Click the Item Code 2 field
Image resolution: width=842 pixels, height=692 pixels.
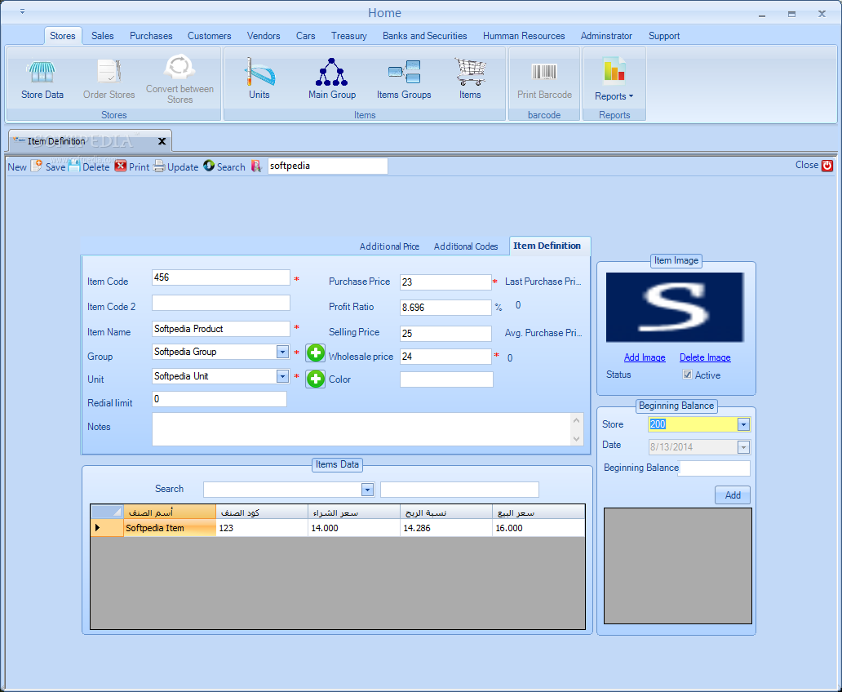[221, 303]
